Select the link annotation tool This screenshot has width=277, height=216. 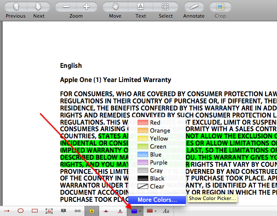[x=77, y=211]
